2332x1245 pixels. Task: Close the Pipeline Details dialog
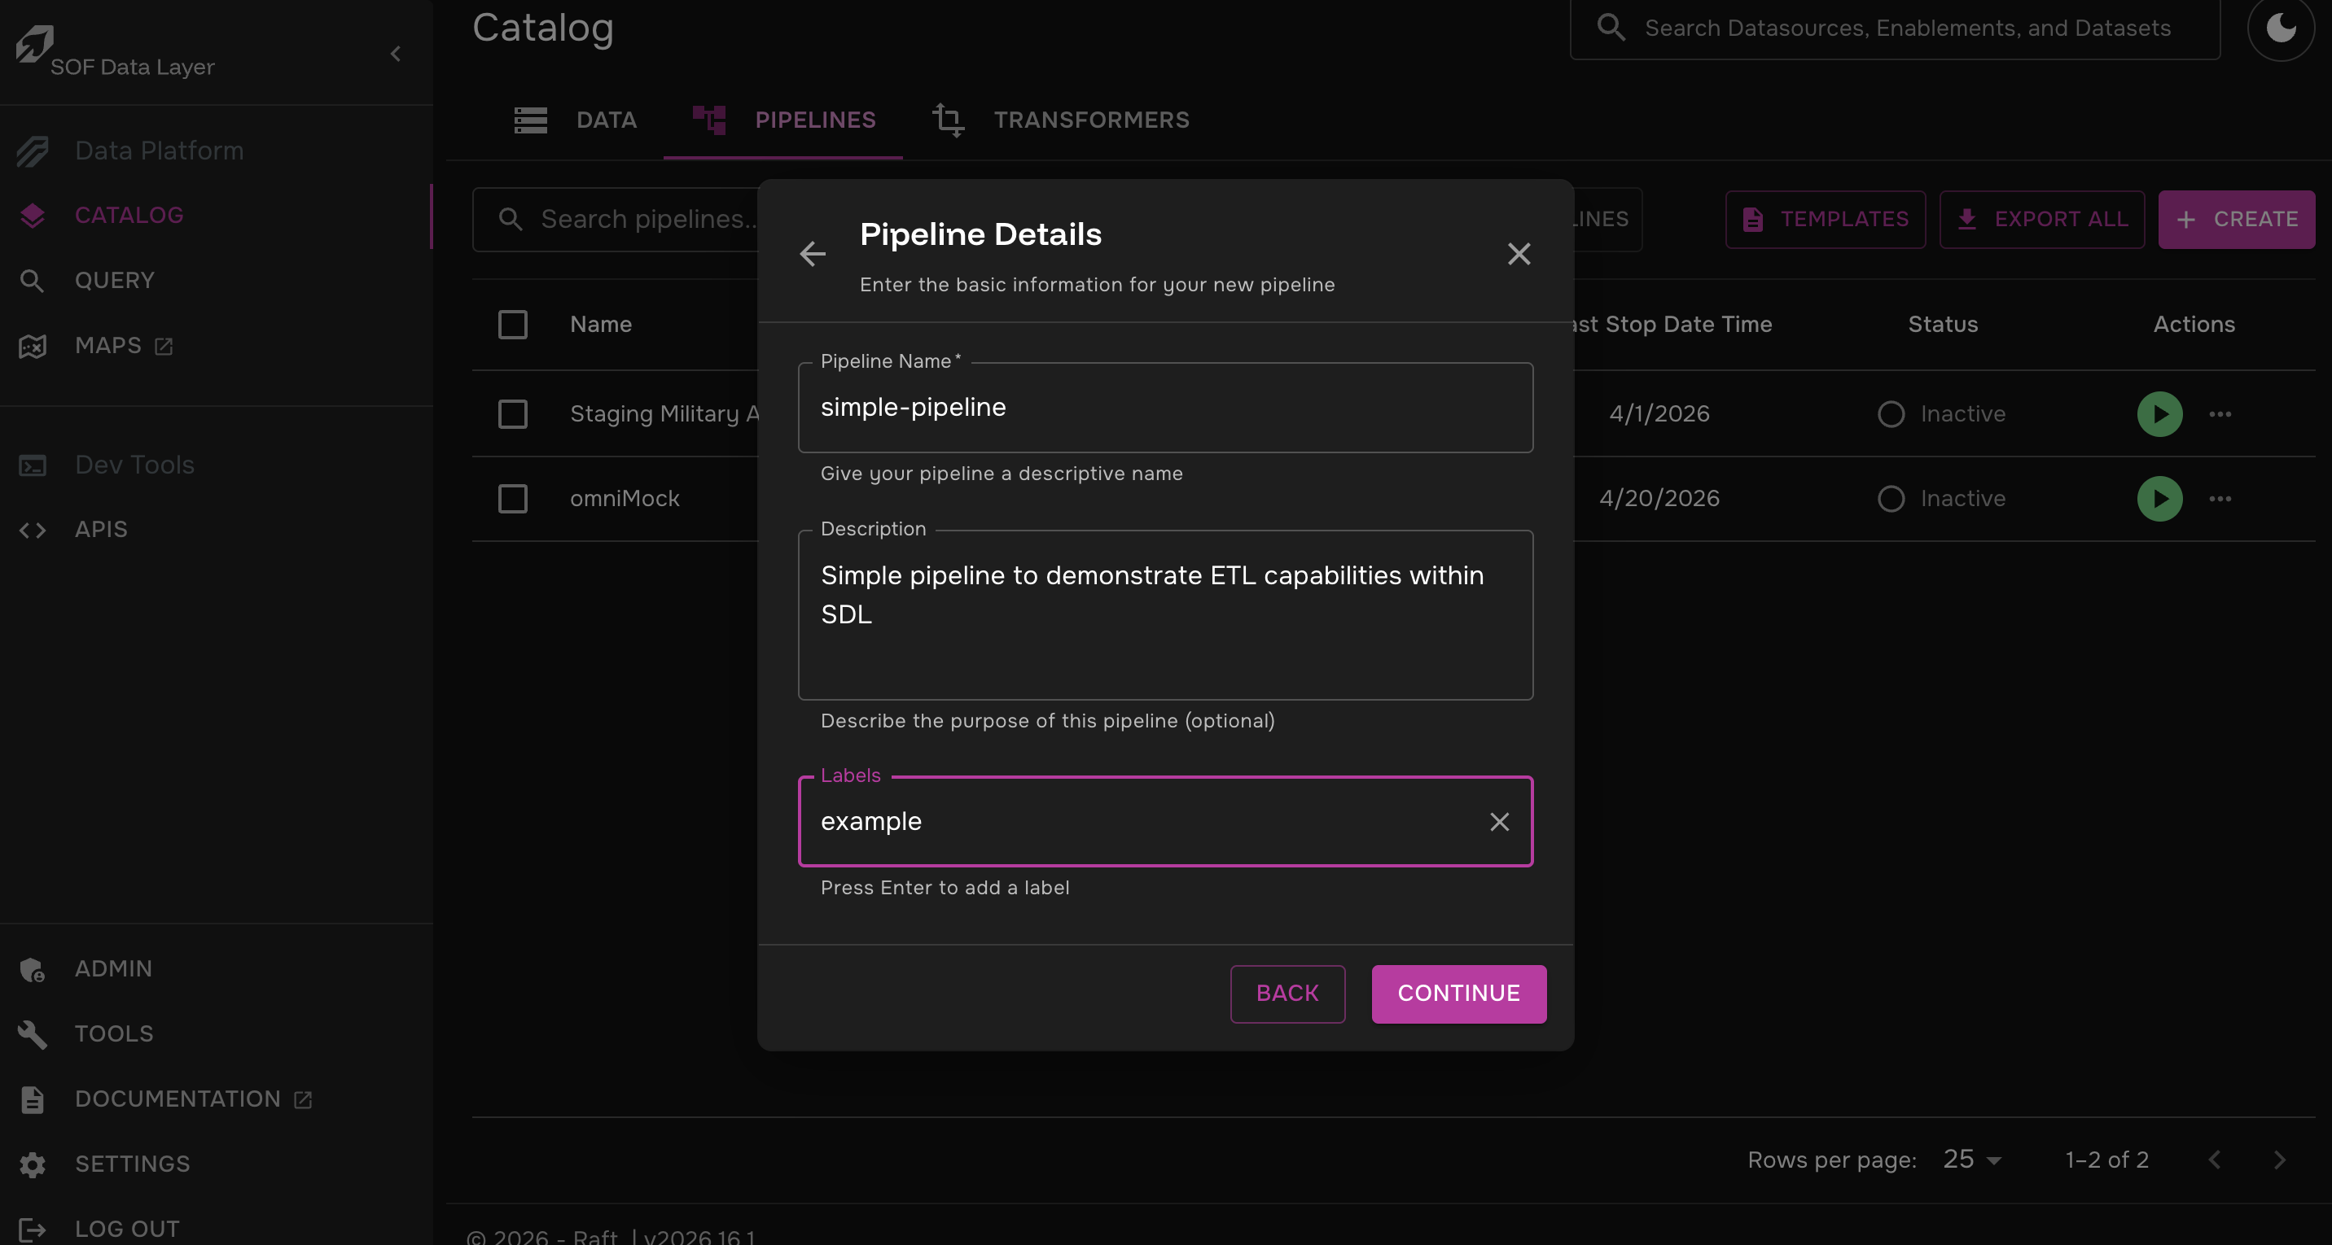[x=1519, y=254]
